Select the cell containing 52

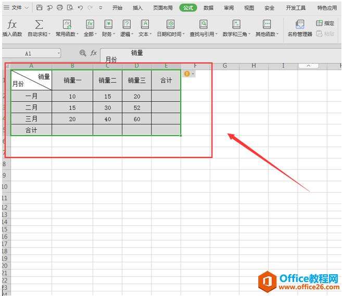137,107
